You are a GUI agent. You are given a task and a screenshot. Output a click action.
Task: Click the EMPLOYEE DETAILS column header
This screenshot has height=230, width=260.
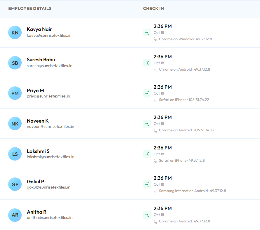pyautogui.click(x=30, y=8)
